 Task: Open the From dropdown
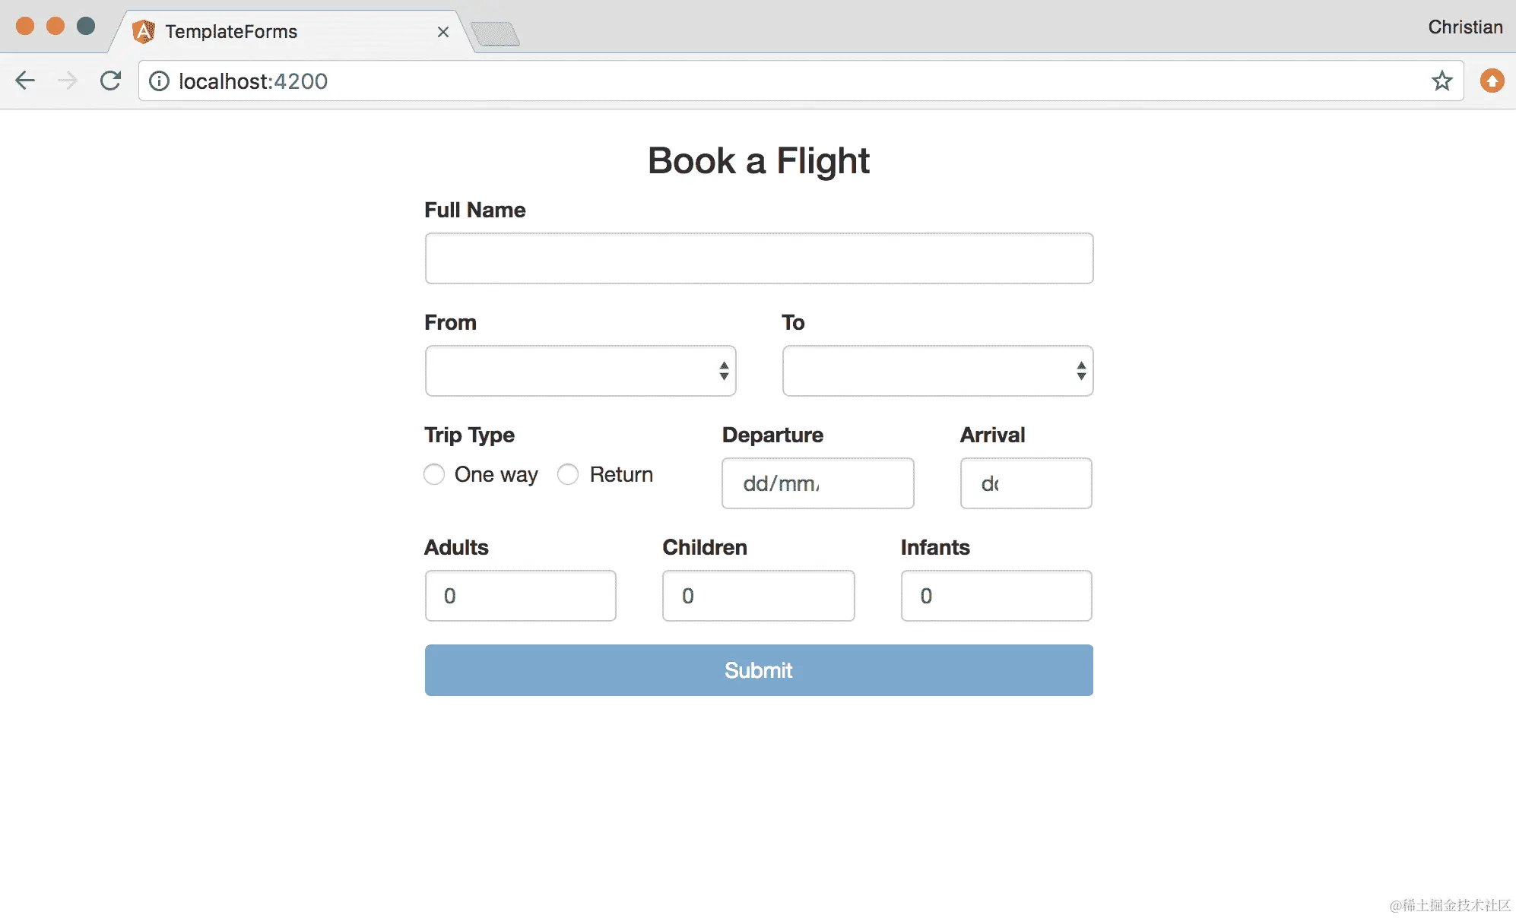580,371
